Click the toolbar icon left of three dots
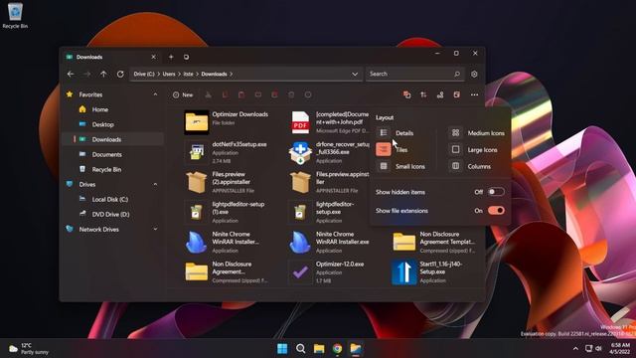Screen dimensions: 636x358 457,94
